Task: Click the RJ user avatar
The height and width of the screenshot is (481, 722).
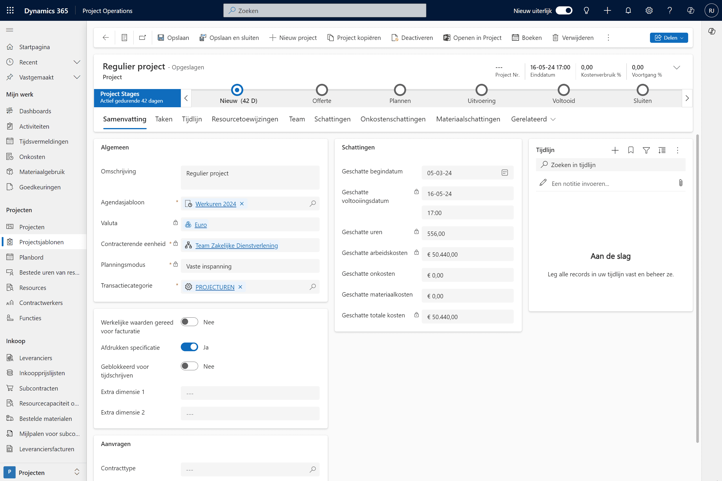Action: pyautogui.click(x=711, y=10)
